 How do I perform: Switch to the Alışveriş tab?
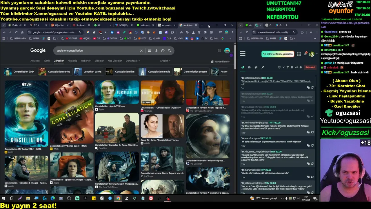click(x=72, y=61)
